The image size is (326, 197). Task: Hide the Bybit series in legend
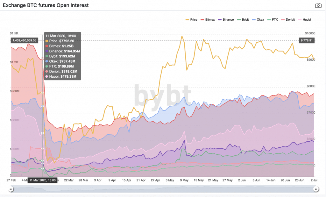tap(243, 20)
